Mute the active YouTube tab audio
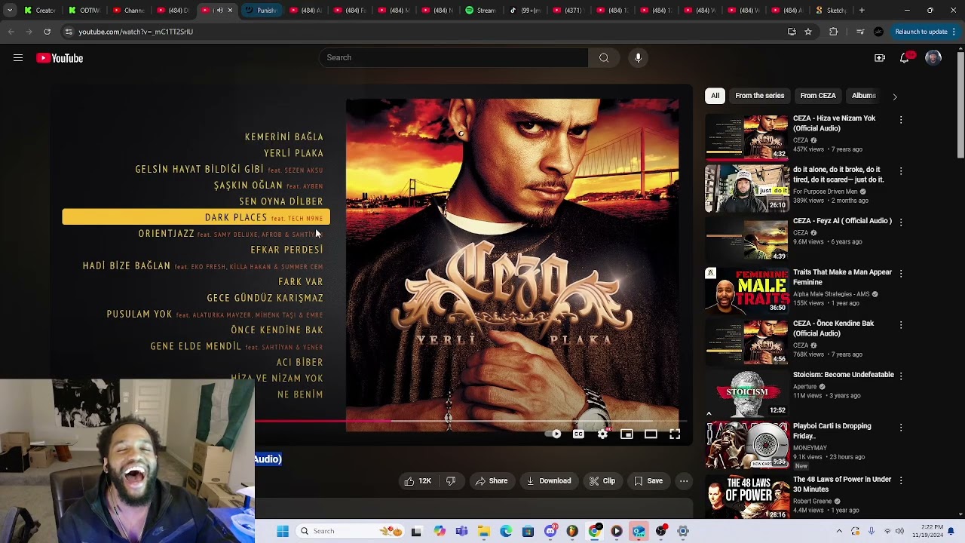Screen dimensions: 965x543 point(219,11)
